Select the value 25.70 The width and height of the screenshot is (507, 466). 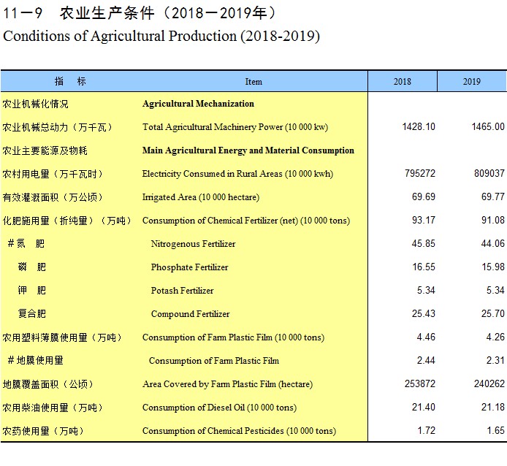pyautogui.click(x=493, y=313)
